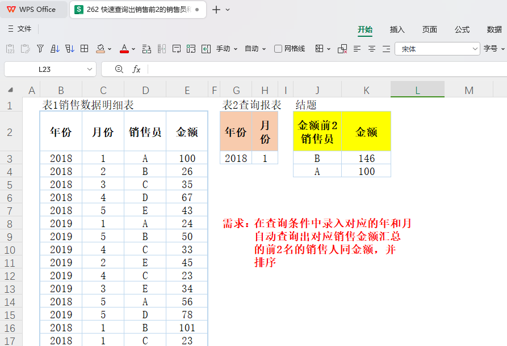
Task: Click the column width adjust icon
Action: 162,49
